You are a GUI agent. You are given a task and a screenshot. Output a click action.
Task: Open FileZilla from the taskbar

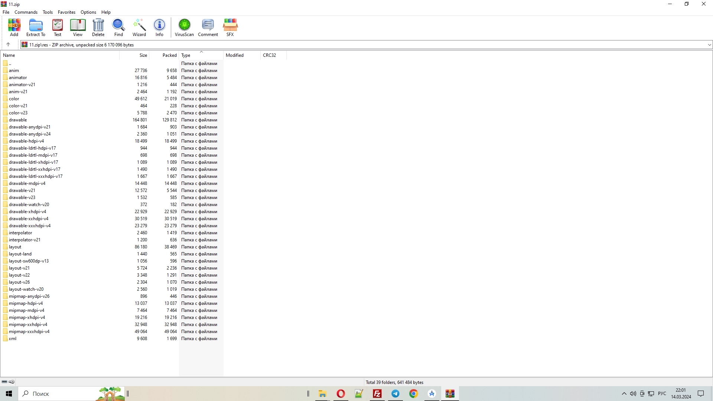pyautogui.click(x=377, y=394)
